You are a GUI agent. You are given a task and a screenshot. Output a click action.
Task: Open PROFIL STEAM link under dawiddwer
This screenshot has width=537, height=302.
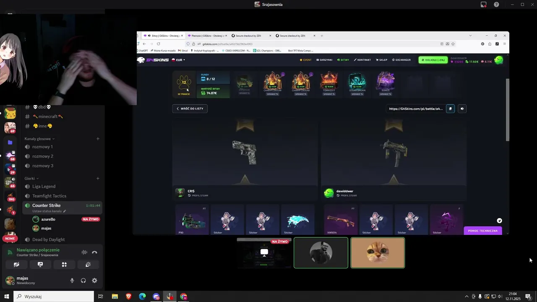tap(347, 195)
